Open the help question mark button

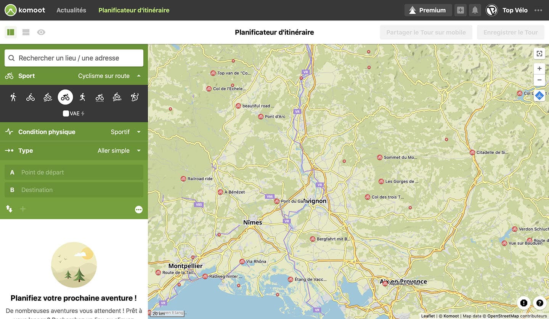[x=539, y=303]
